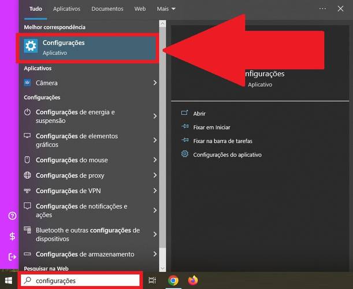Click pin icon for Fixar em Iniciar
The image size is (353, 289).
[185, 127]
